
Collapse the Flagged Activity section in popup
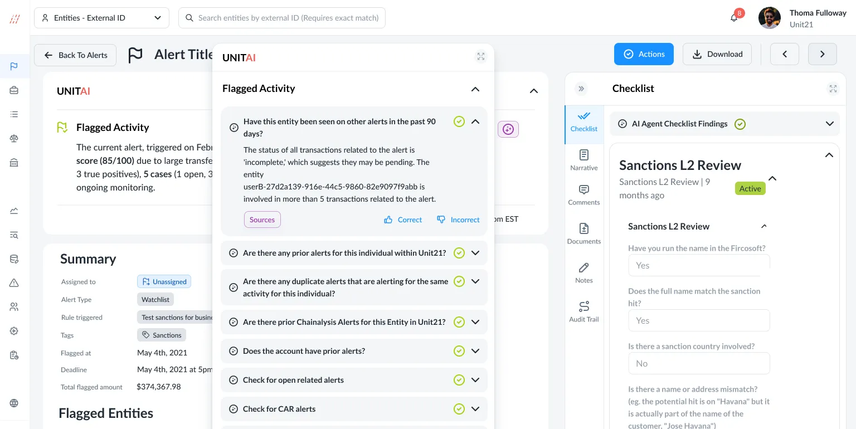click(x=475, y=89)
